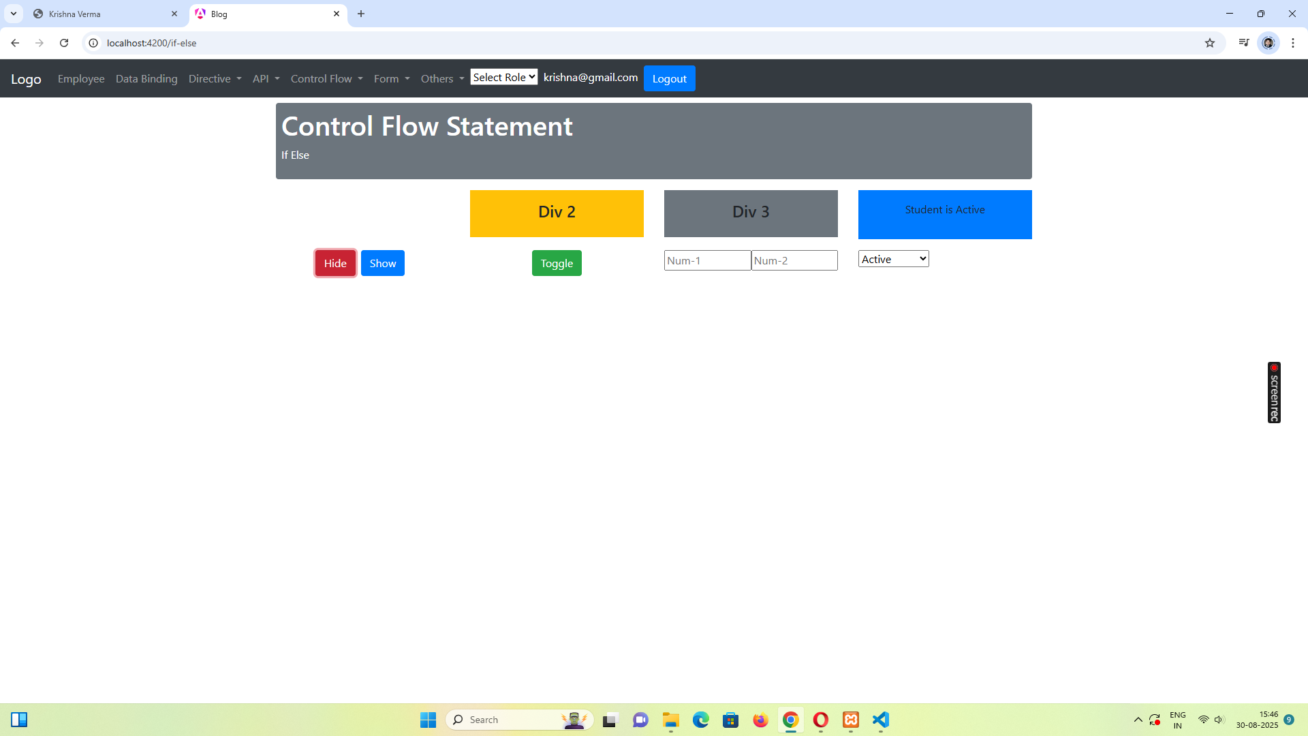Image resolution: width=1308 pixels, height=736 pixels.
Task: Open the volume control in tray
Action: pos(1219,720)
